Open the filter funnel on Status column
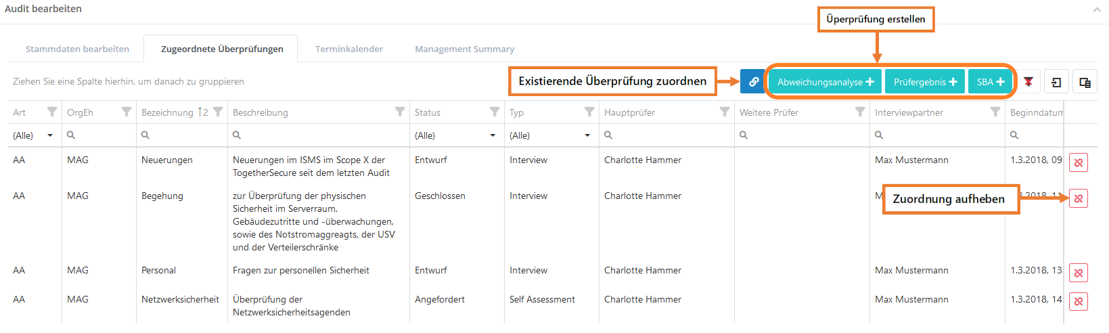 495,112
